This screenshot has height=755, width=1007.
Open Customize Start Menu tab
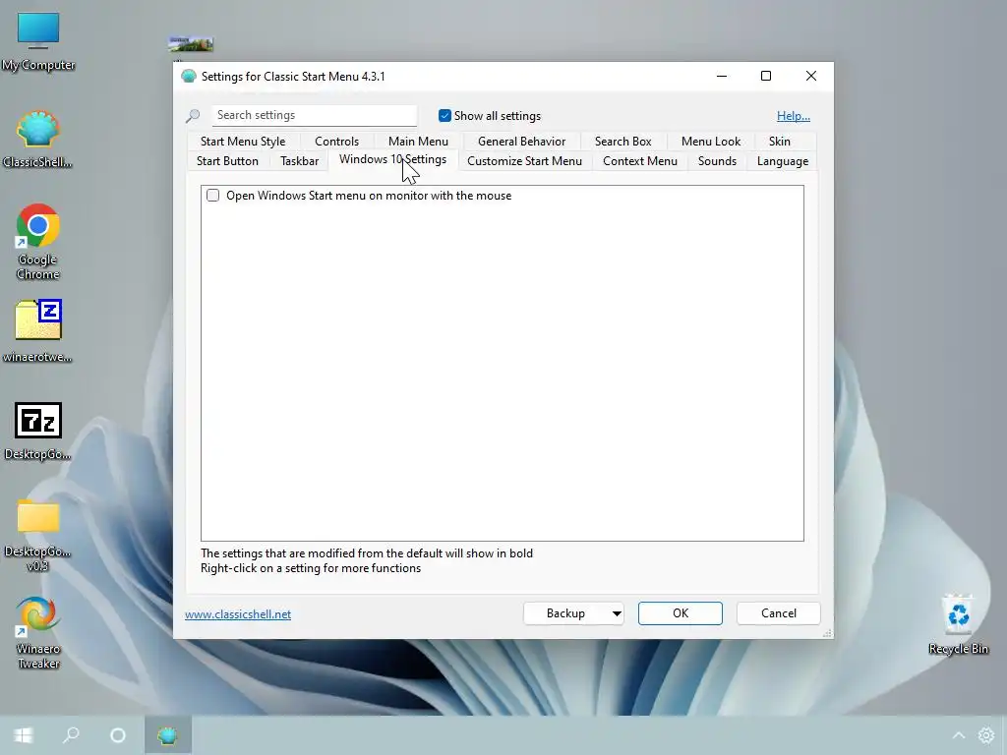(525, 161)
